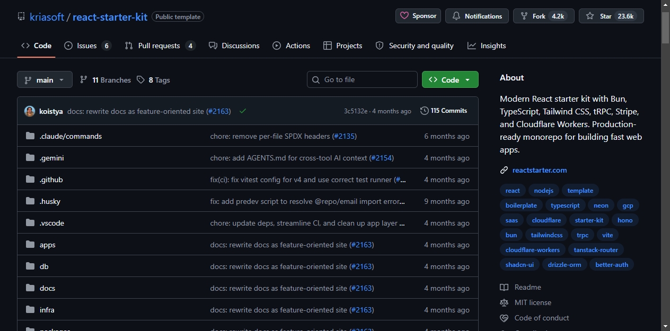
Task: Open the apps folder name
Action: coord(48,245)
